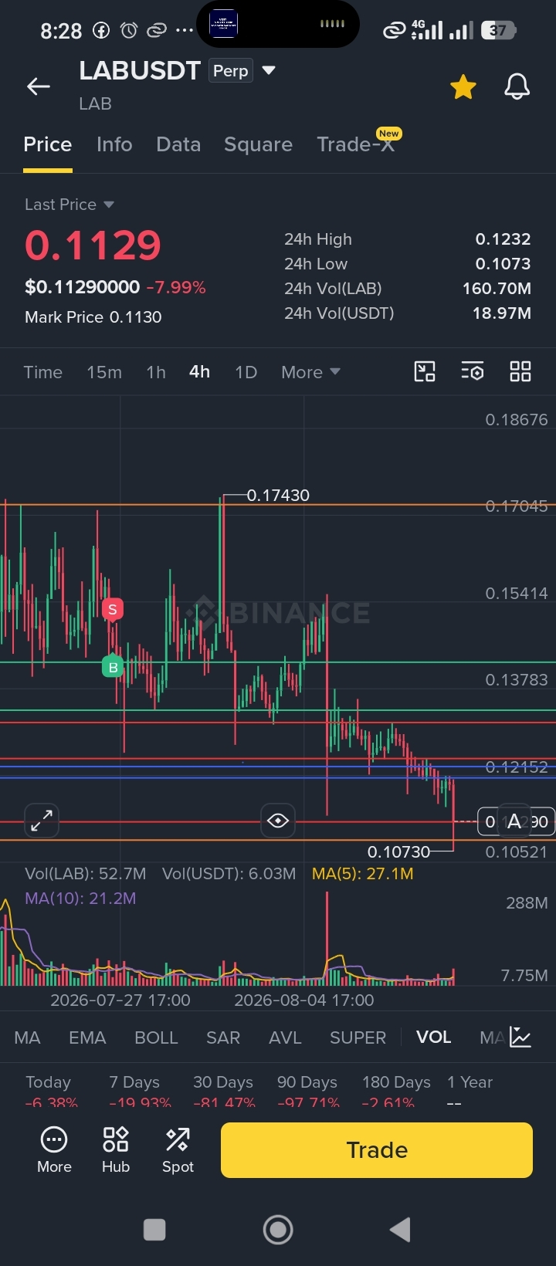Expand chart to fullscreen
The height and width of the screenshot is (1266, 556).
(42, 821)
